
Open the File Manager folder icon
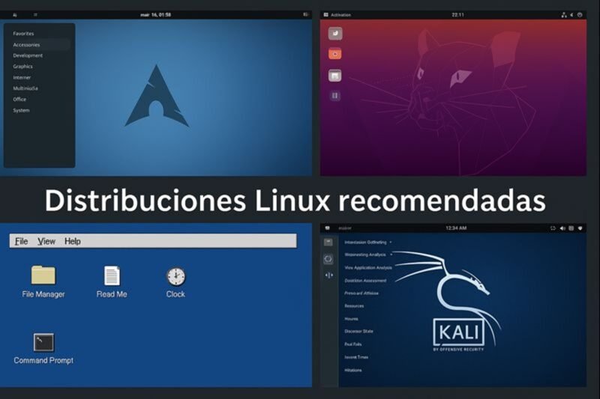tap(43, 275)
